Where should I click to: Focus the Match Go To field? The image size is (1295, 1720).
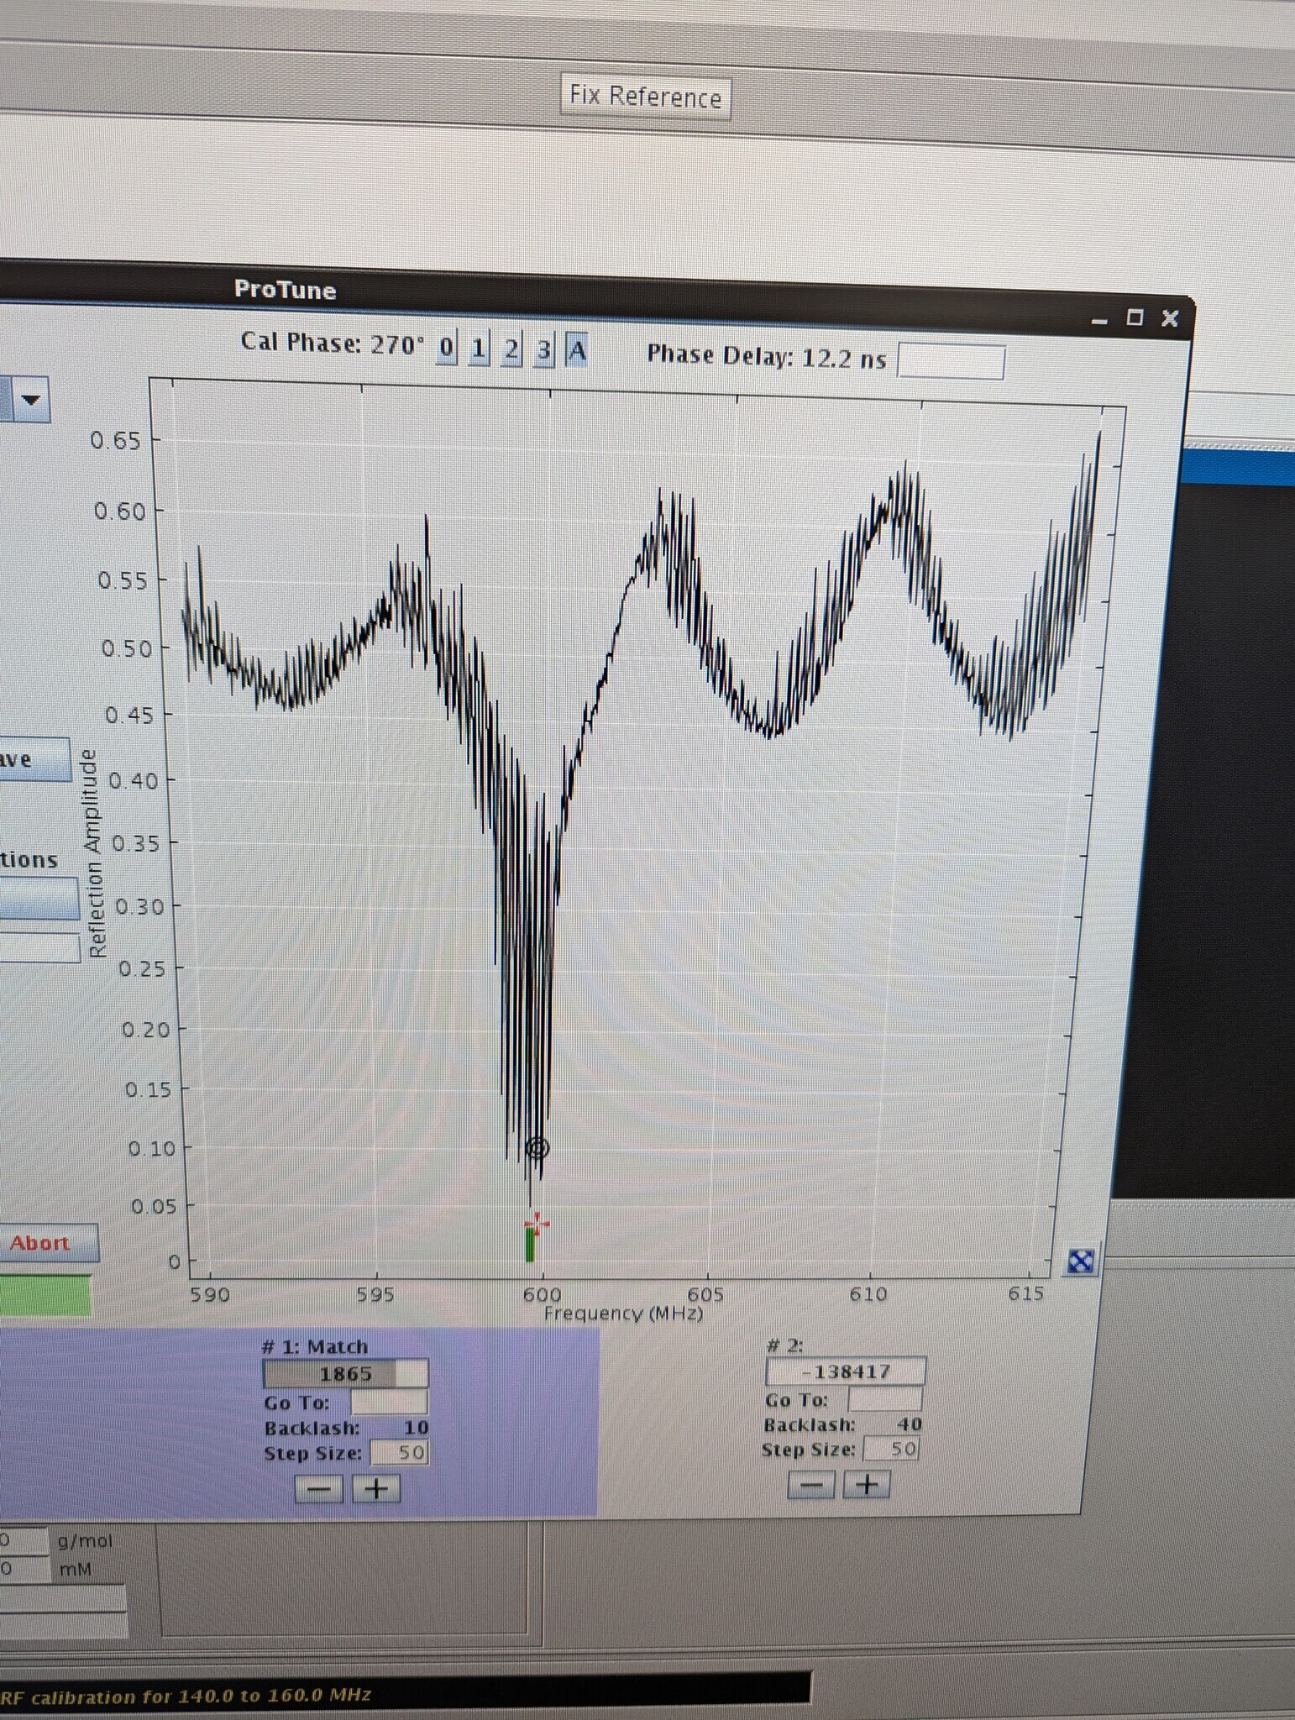point(388,1403)
